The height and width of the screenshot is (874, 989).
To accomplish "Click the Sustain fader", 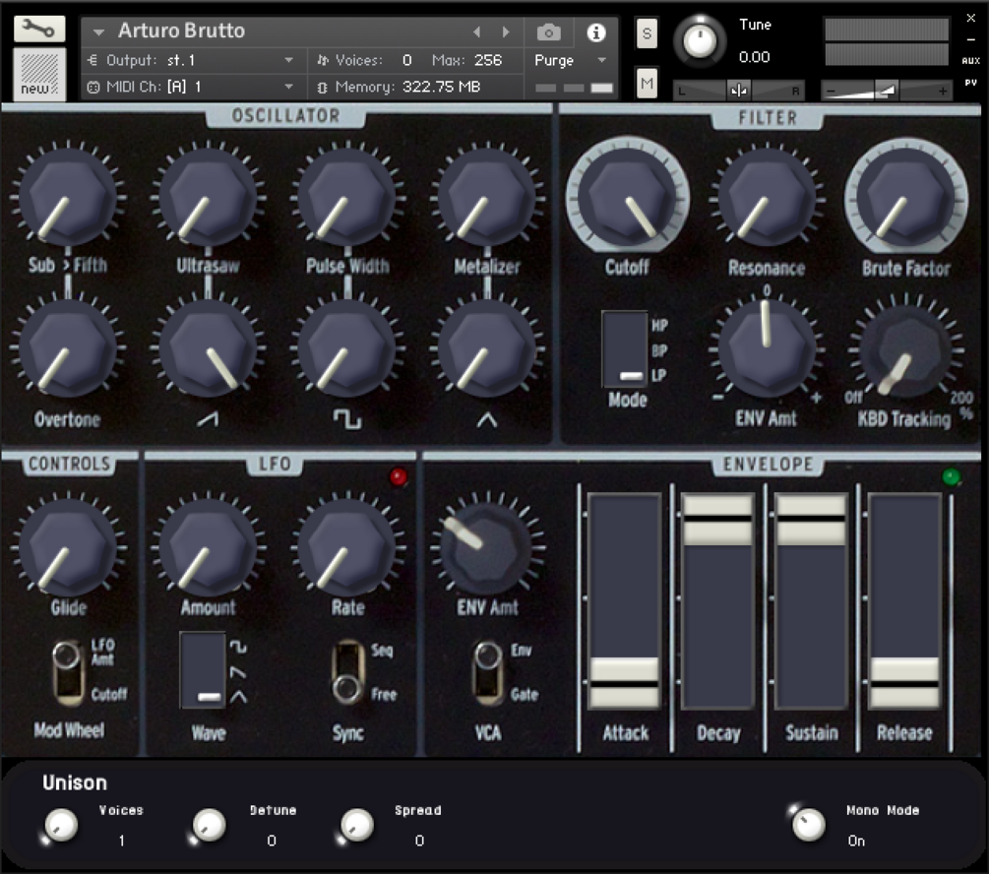I will (x=811, y=521).
